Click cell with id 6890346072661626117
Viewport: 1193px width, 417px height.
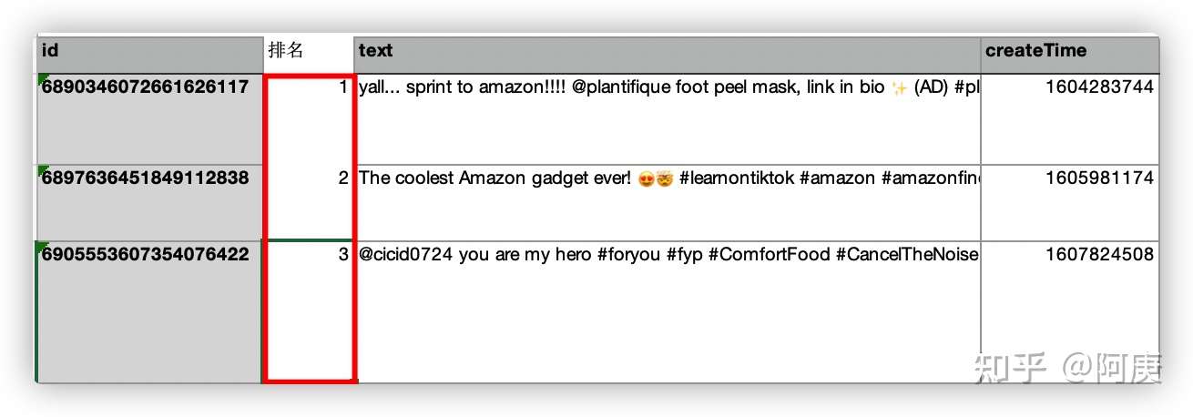coord(149,119)
